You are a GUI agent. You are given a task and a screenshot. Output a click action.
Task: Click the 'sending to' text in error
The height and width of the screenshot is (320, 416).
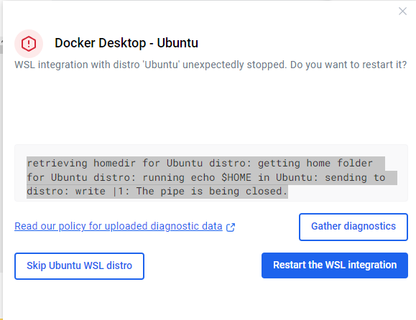tap(355, 177)
